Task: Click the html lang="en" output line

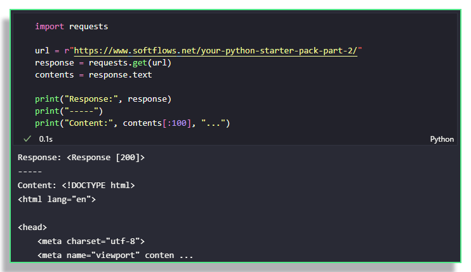Action: coord(56,199)
